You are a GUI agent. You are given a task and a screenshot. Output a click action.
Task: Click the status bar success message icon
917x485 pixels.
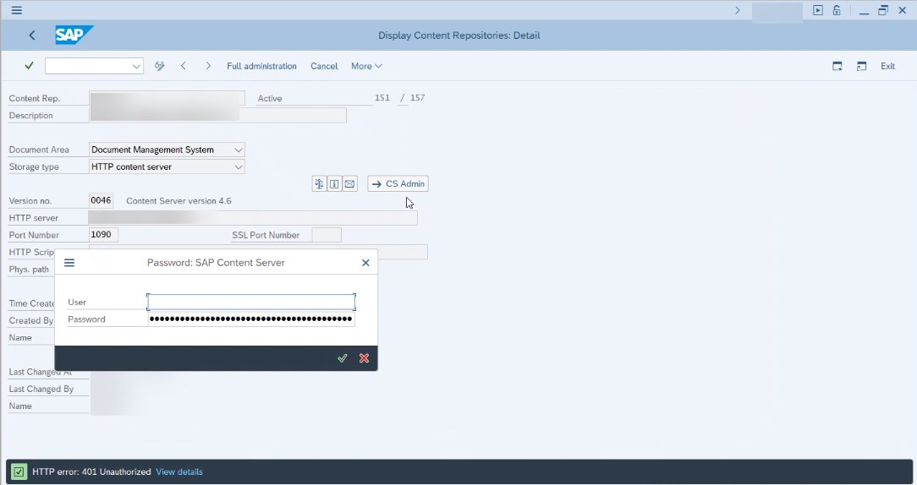(19, 471)
